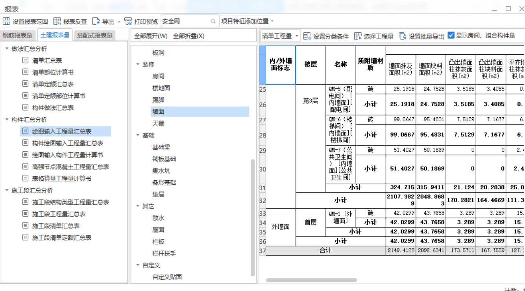Switch to the 装配式报表量 tab
Viewport: 525px width, 291px height.
(x=95, y=35)
